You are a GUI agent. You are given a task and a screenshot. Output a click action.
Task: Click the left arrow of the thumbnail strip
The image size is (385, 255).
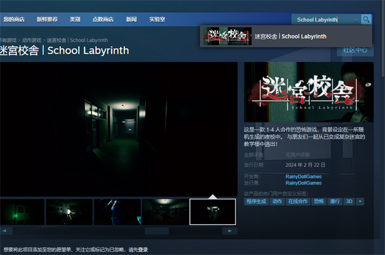(x=4, y=231)
